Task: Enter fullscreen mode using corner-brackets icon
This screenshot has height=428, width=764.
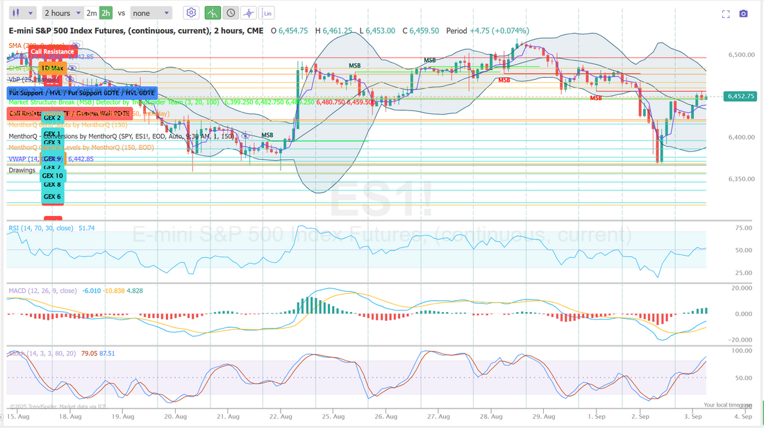Action: [726, 14]
